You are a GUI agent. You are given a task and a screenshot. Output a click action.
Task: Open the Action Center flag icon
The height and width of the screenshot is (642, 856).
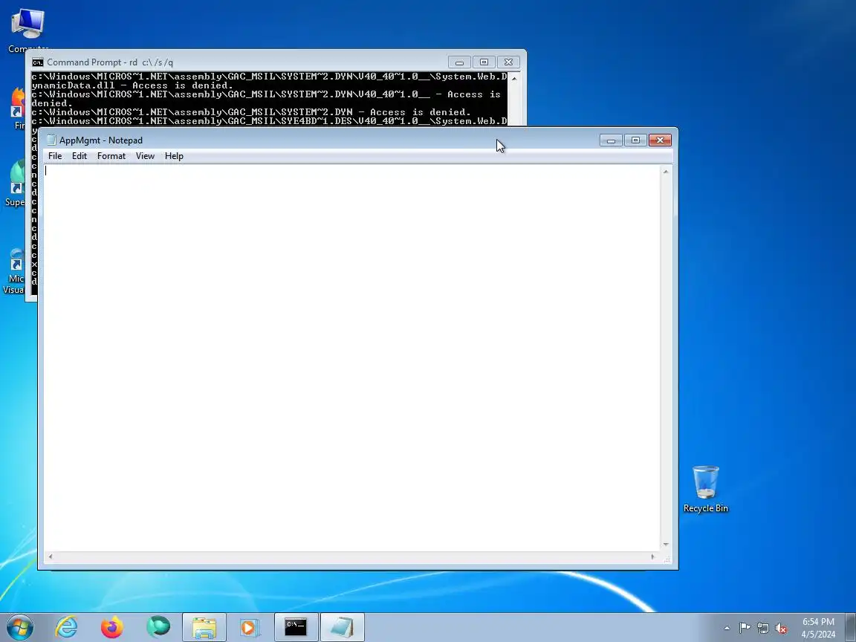point(745,628)
